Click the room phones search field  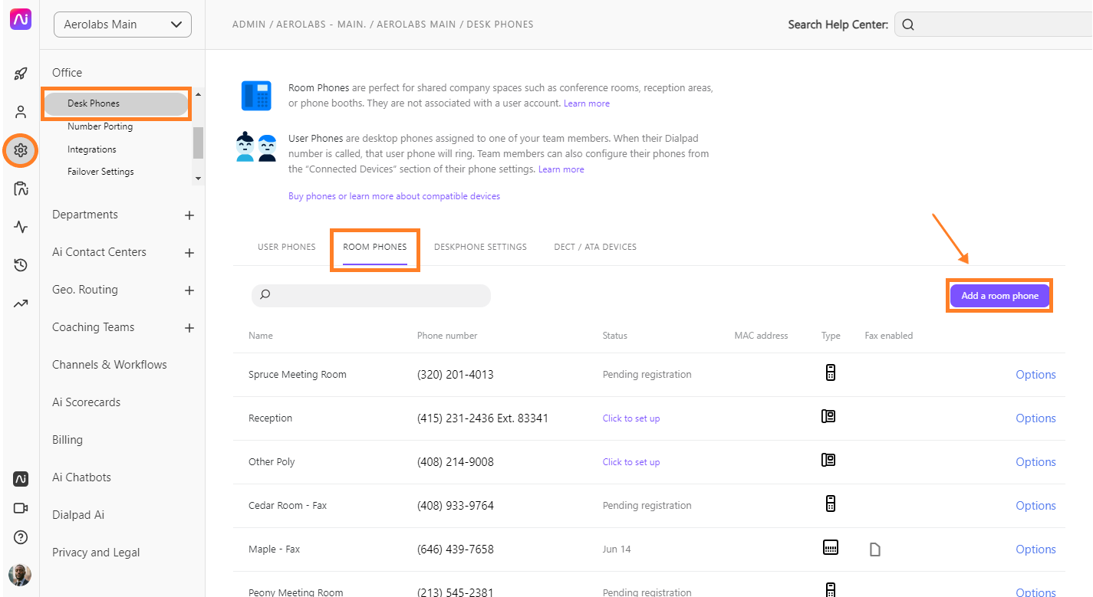tap(371, 296)
